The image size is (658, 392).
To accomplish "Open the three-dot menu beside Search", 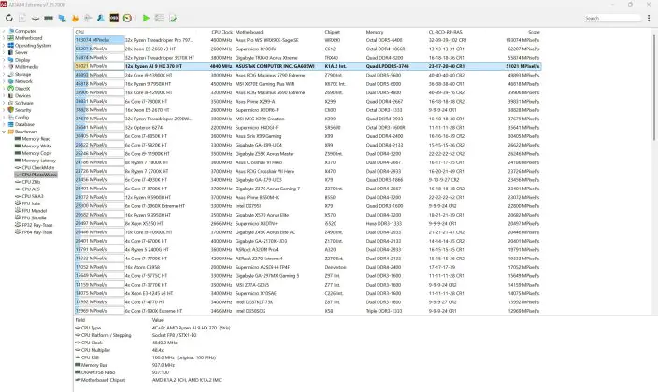I will pos(649,18).
